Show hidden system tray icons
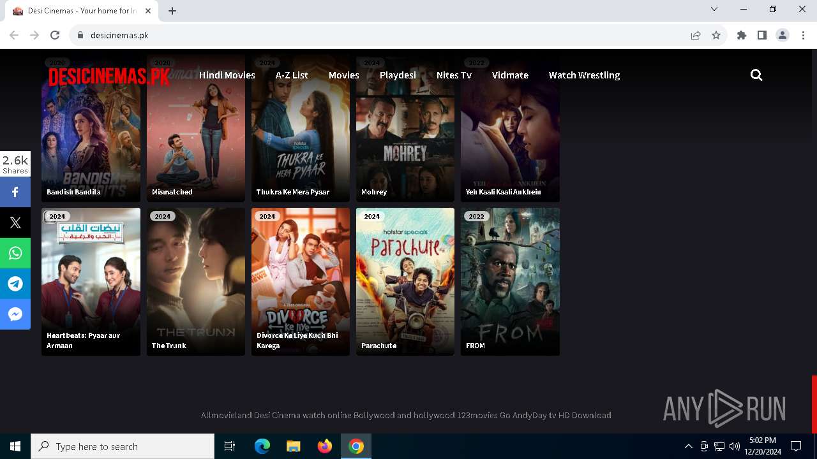Viewport: 817px width, 459px height. [688, 446]
